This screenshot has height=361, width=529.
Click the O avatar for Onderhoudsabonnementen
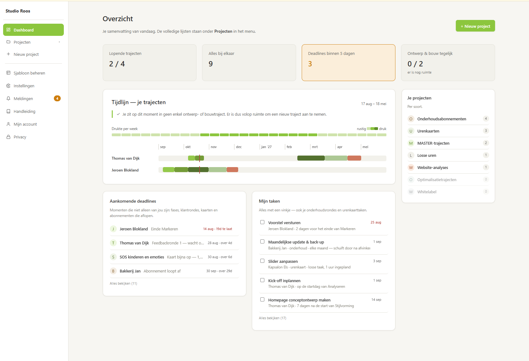(x=411, y=119)
